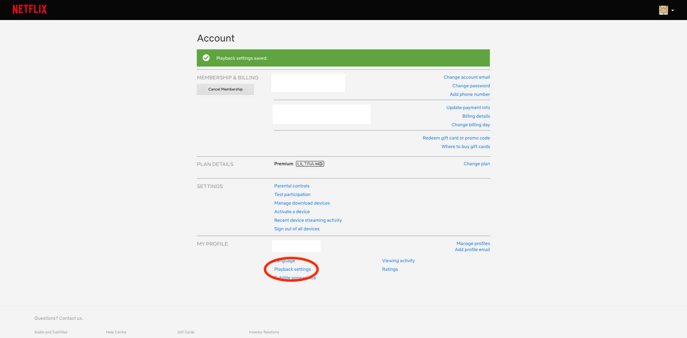The image size is (687, 338).
Task: Click the Netflix logo
Action: (30, 9)
